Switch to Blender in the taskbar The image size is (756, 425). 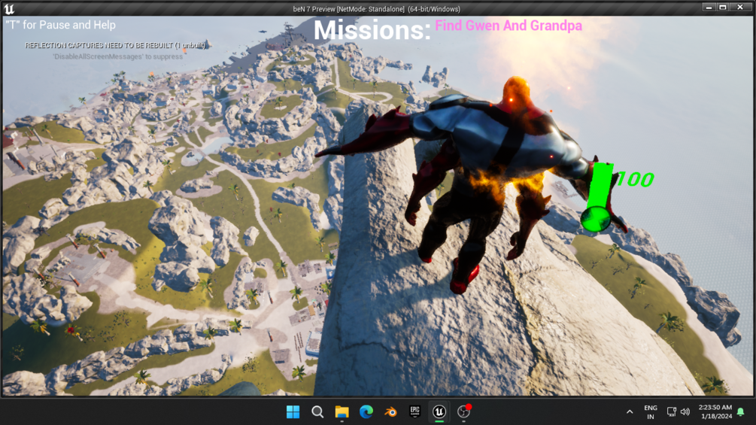(x=390, y=412)
